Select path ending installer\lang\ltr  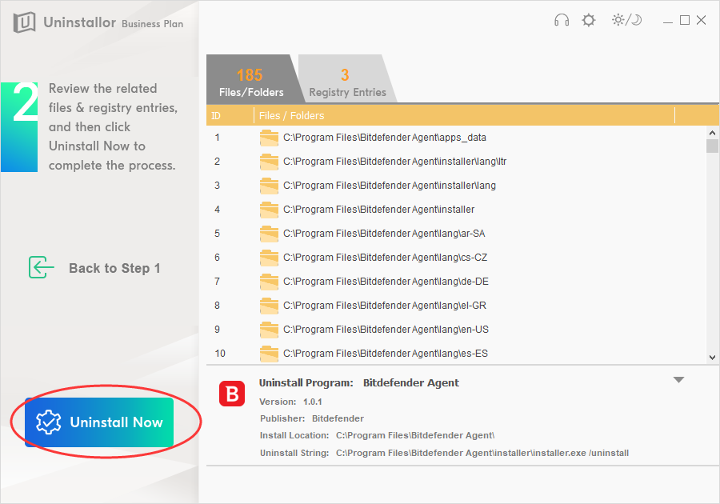(395, 162)
